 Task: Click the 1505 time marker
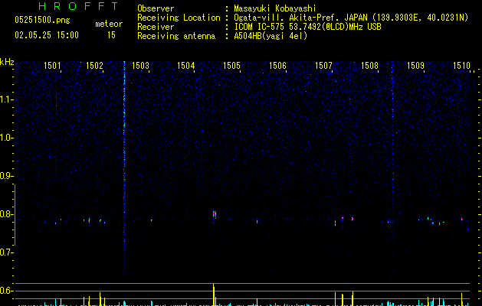point(231,66)
